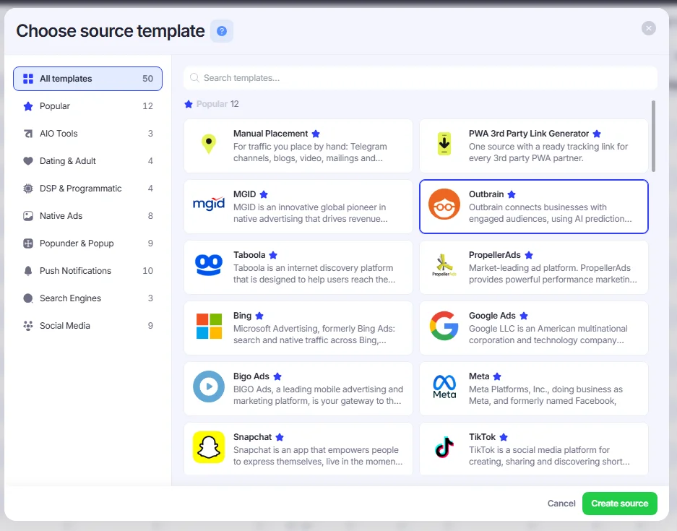Click the help question mark icon

(x=222, y=31)
